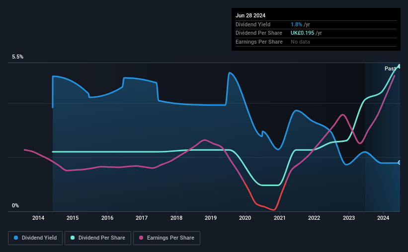Click the Past label on the chart
The height and width of the screenshot is (252, 408).
click(390, 68)
